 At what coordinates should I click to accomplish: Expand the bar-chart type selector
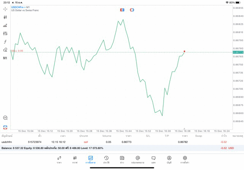5,25
